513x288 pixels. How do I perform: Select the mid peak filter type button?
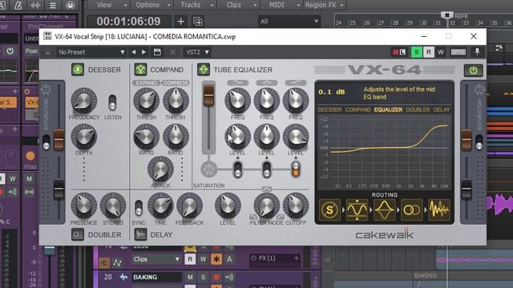tap(267, 82)
